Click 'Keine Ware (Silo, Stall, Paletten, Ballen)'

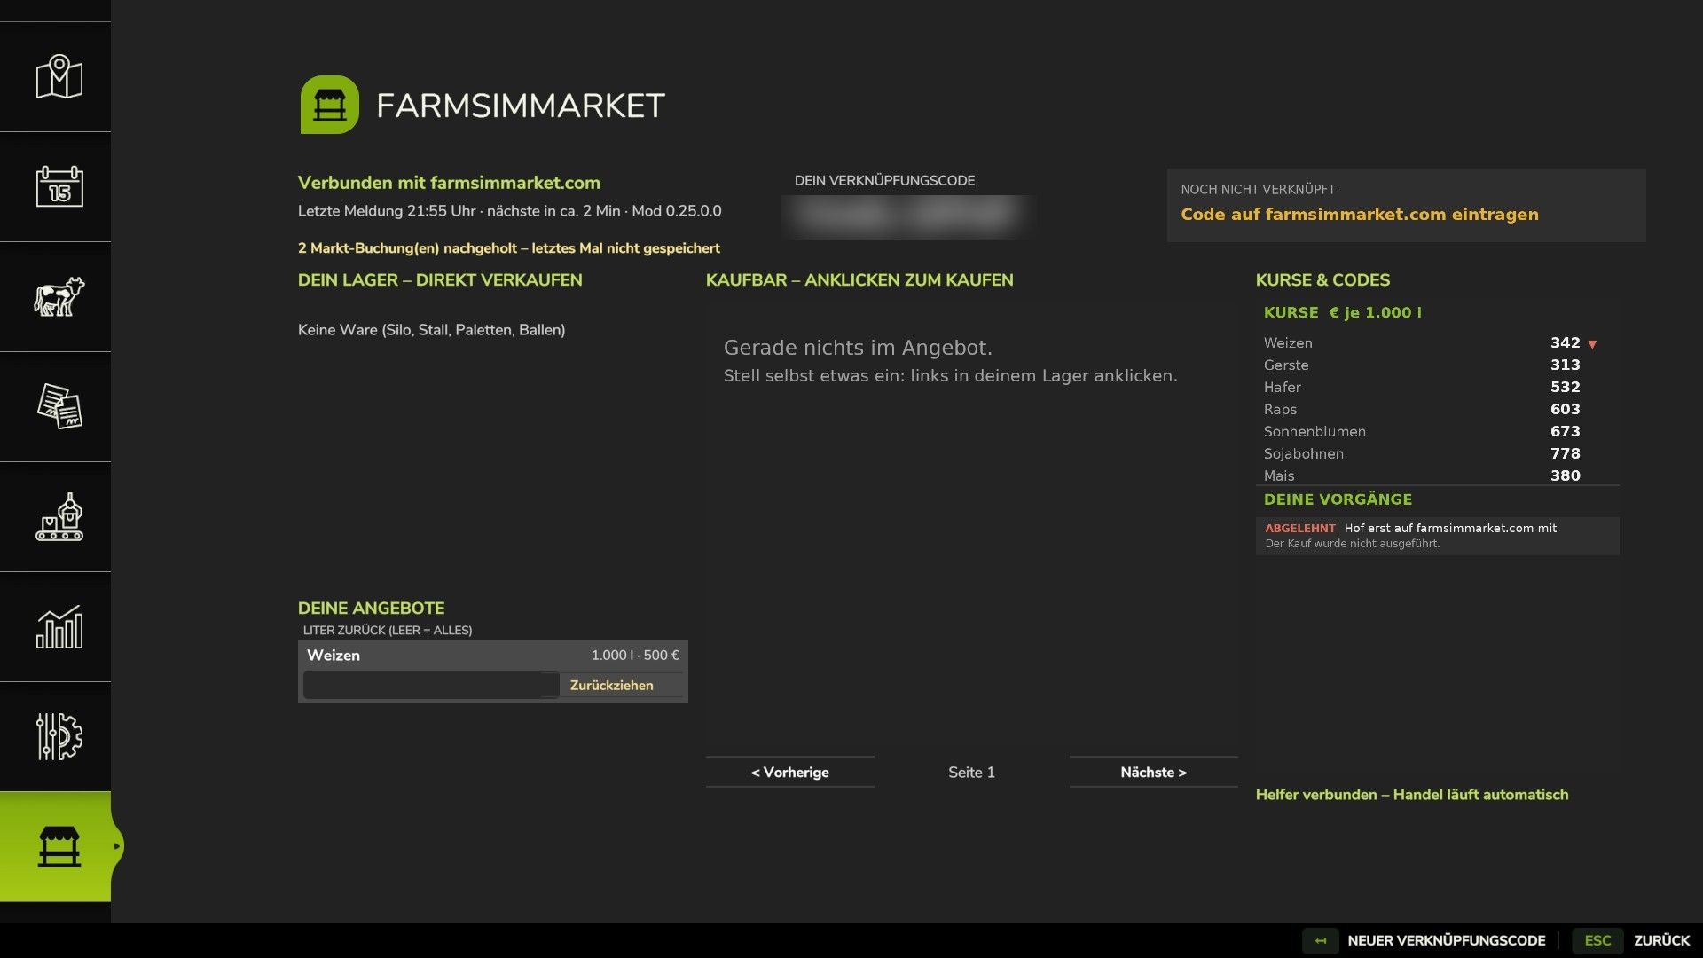tap(431, 330)
